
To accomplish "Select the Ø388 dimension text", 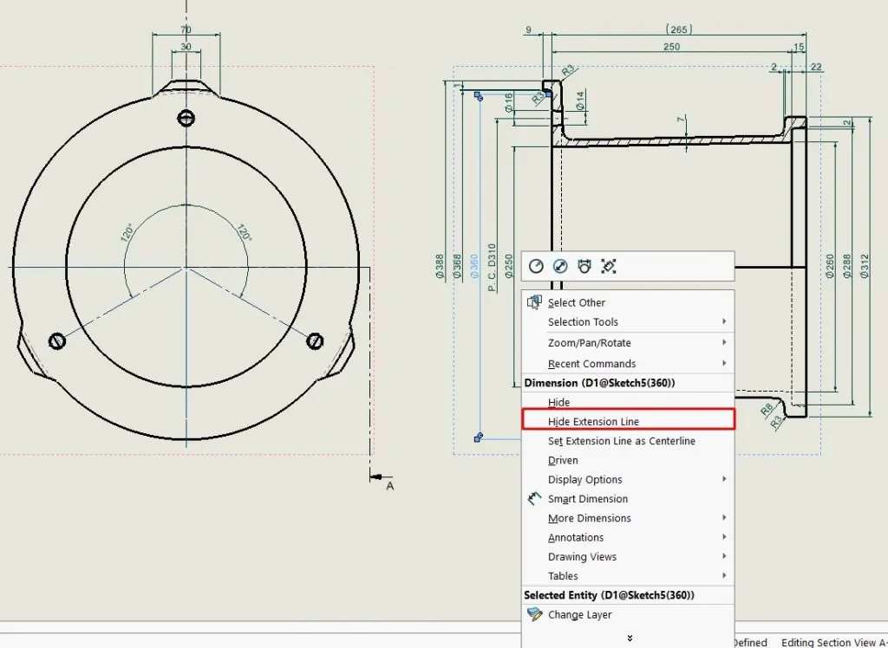I will (440, 266).
